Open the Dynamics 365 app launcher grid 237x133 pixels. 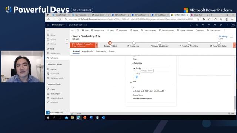(x=48, y=25)
